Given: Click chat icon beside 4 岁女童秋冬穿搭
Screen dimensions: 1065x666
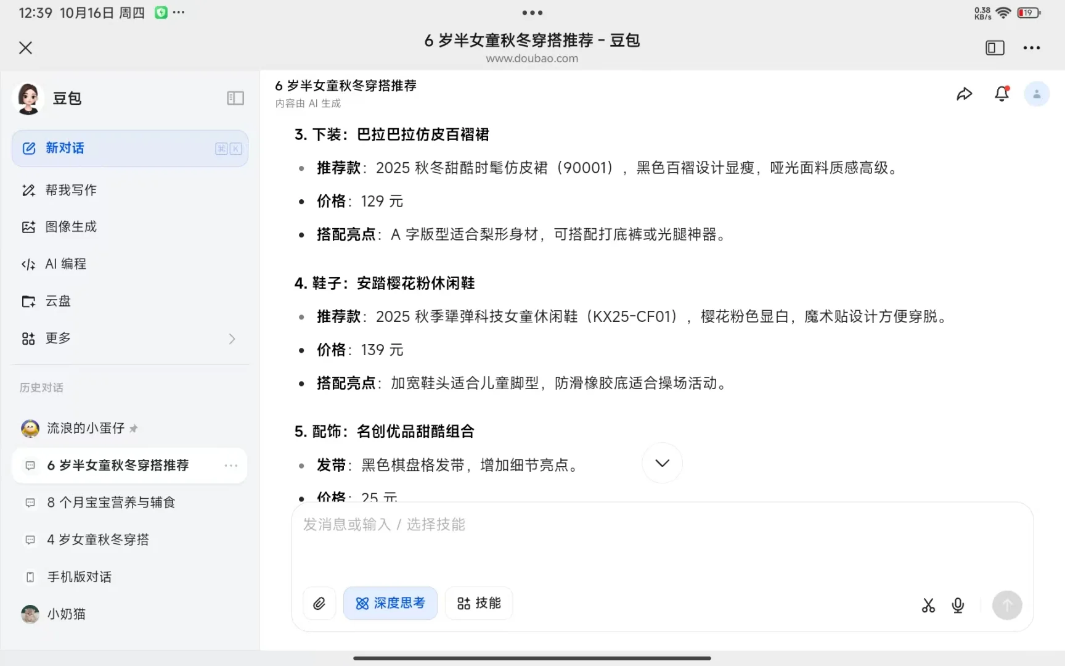Looking at the screenshot, I should tap(30, 540).
